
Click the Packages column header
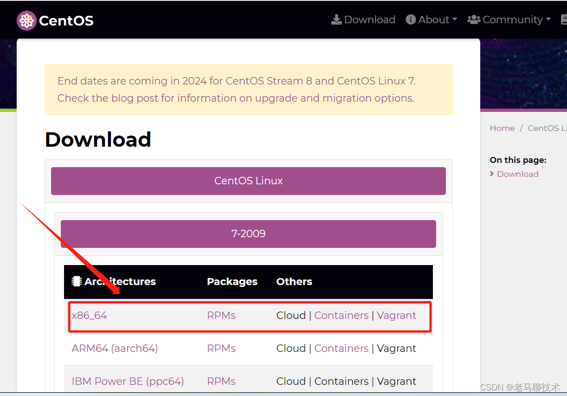point(232,281)
